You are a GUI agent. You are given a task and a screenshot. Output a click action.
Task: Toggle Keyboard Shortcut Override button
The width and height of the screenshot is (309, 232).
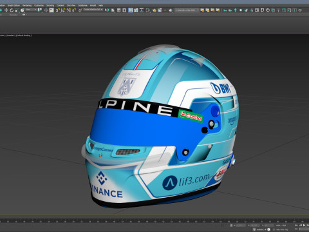pyautogui.click(x=51, y=10)
